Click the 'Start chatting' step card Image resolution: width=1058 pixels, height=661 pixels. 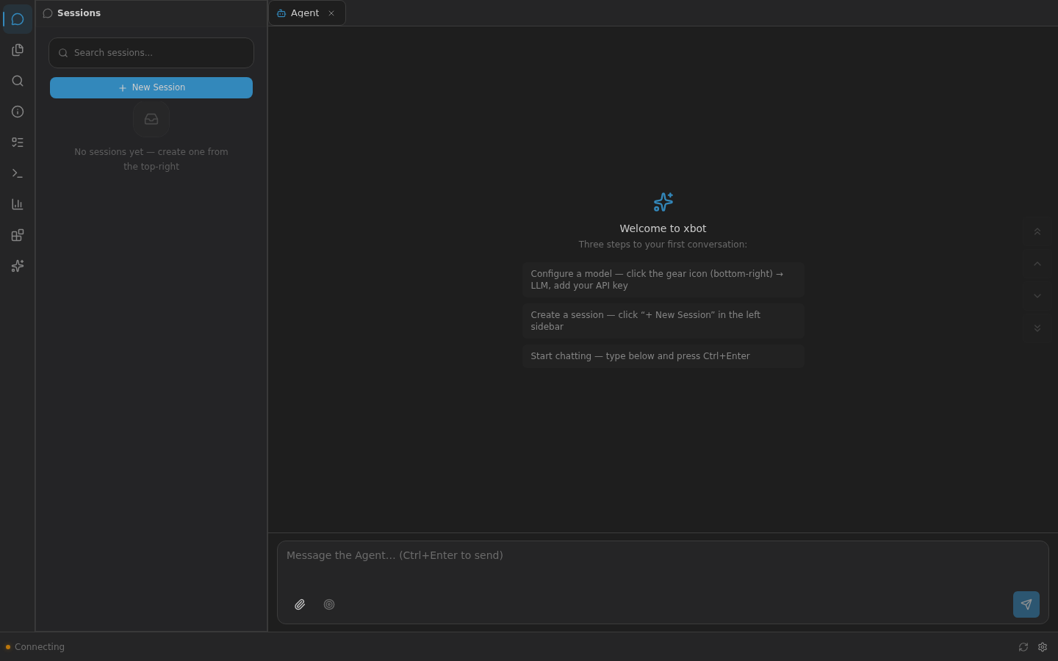[x=663, y=356]
